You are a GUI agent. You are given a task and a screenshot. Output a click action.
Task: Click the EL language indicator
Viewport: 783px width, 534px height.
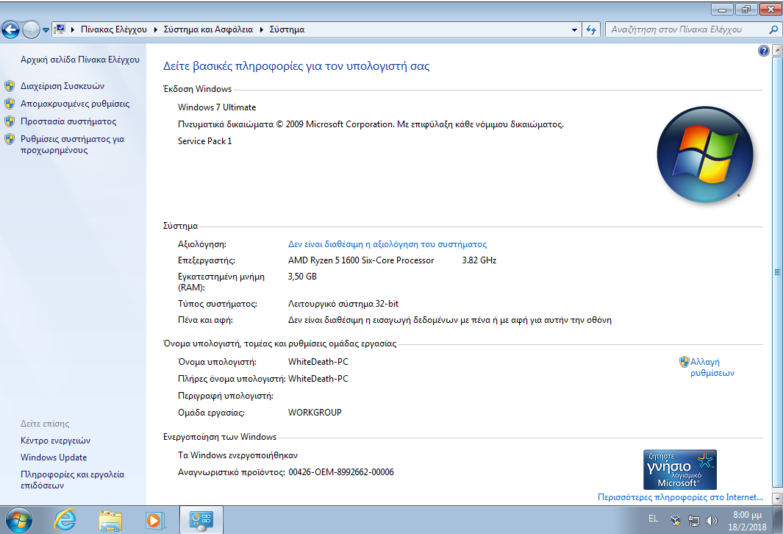click(653, 519)
